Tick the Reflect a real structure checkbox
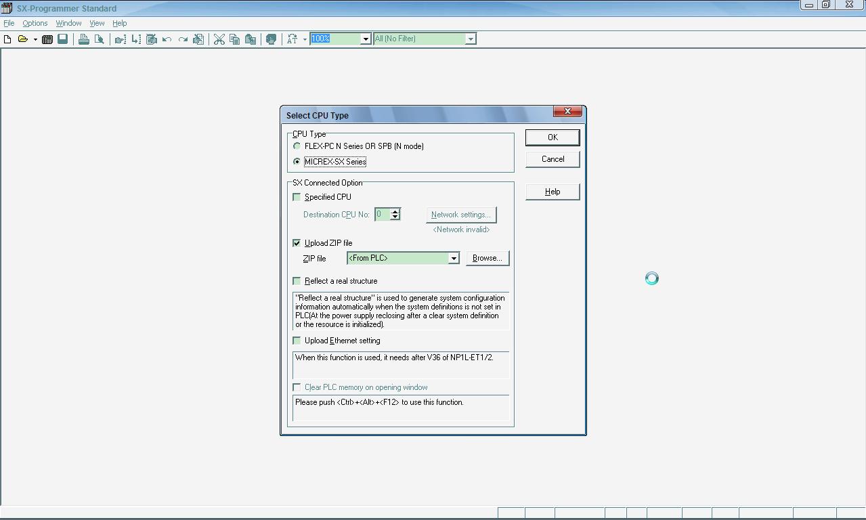866x520 pixels. coord(297,281)
